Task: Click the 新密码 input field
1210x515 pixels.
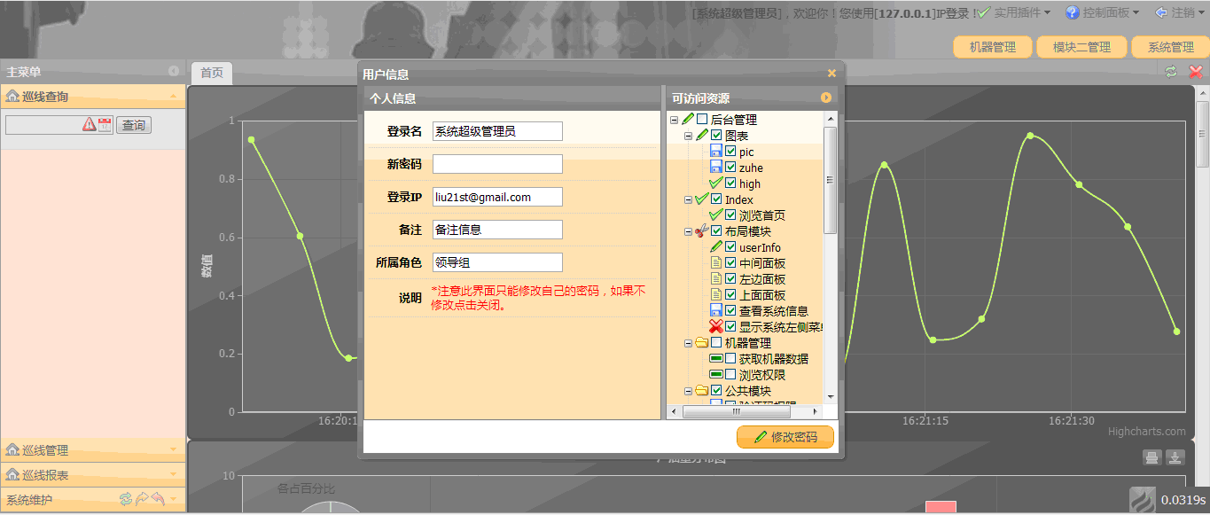Action: (x=496, y=163)
